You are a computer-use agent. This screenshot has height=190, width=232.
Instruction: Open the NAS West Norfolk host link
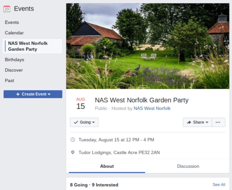(x=152, y=108)
